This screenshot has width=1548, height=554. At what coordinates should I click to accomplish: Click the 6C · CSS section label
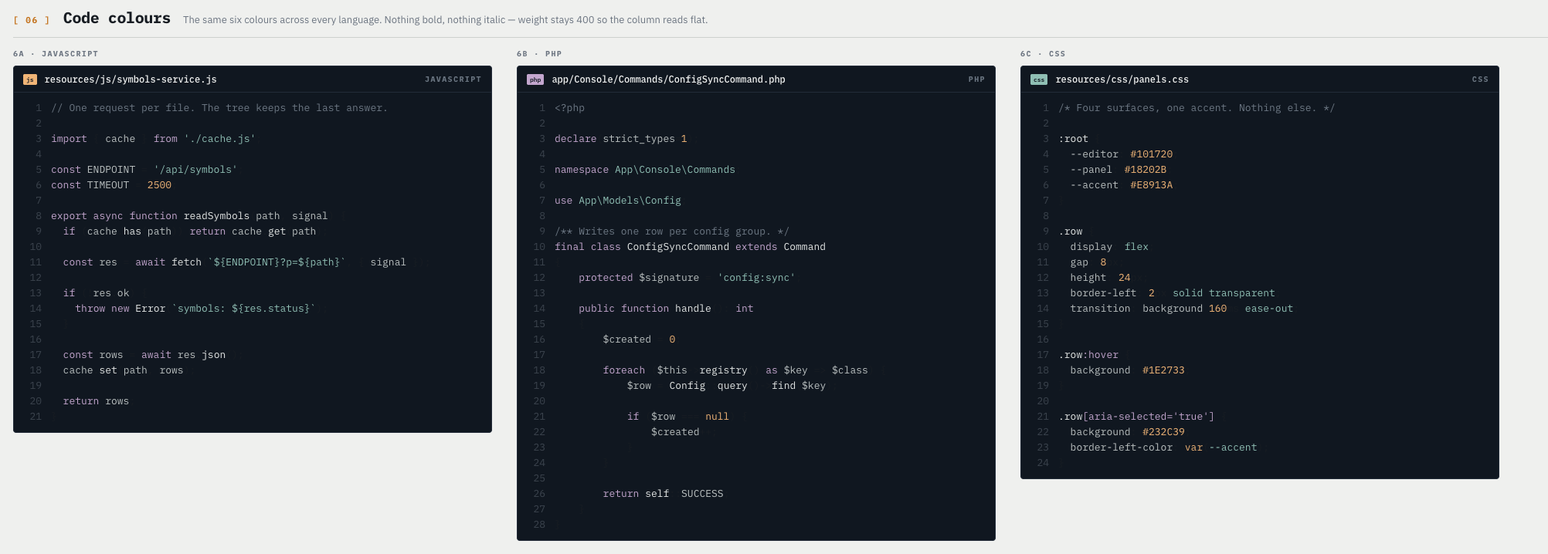coord(1043,54)
